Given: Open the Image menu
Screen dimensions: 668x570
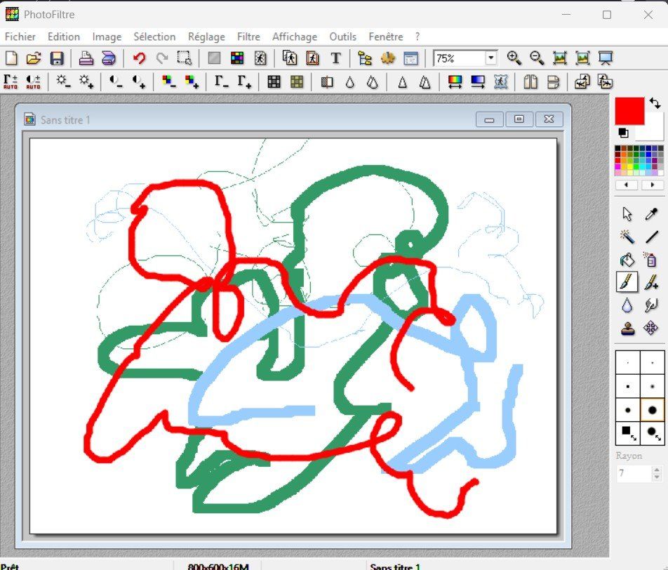Looking at the screenshot, I should pyautogui.click(x=107, y=37).
